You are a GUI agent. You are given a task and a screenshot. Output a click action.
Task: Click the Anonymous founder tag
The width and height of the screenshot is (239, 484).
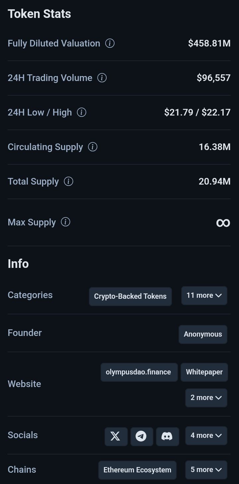coord(203,334)
